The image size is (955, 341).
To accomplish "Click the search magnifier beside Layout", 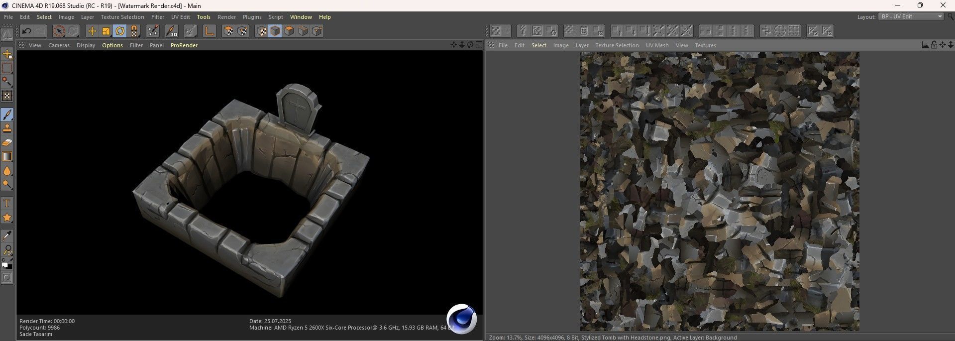I will coord(951,16).
